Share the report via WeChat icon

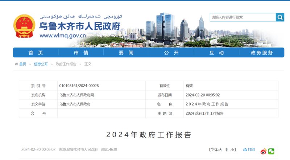pos(271,151)
